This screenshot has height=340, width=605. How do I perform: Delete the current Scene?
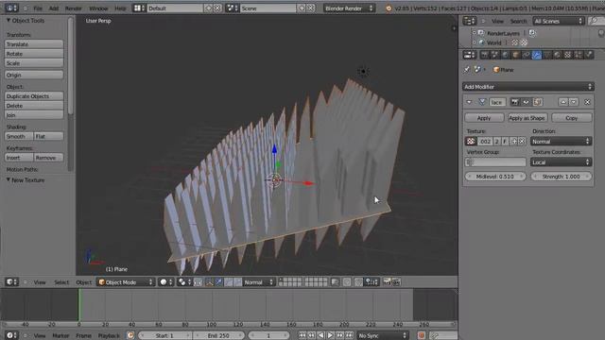[x=311, y=8]
